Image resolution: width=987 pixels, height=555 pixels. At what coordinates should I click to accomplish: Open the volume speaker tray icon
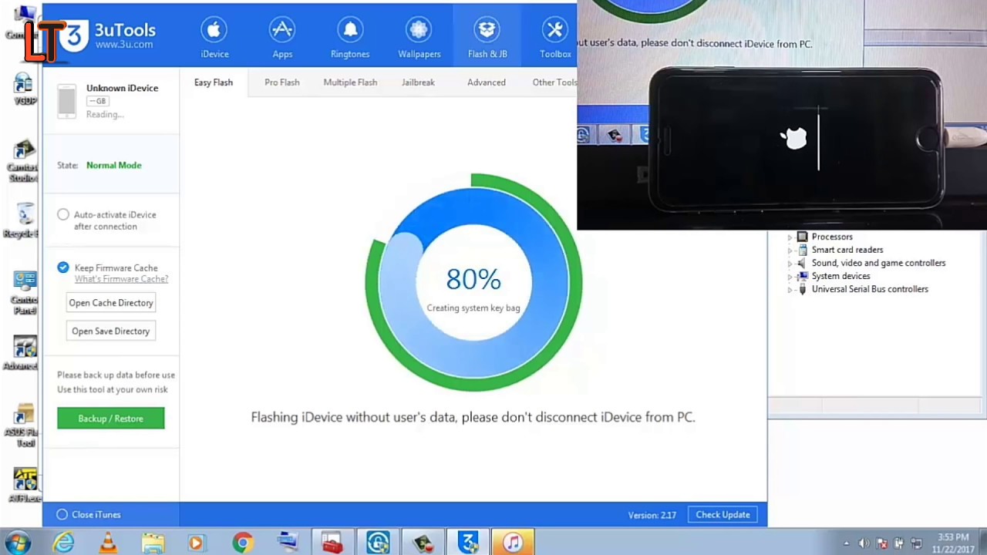[x=864, y=543]
